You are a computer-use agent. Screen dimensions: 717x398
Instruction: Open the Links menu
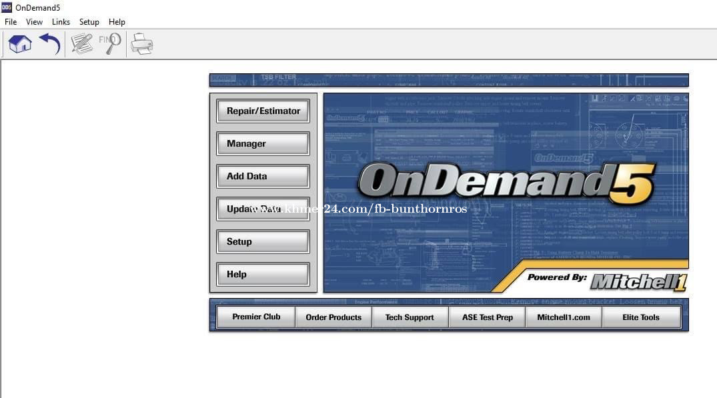pos(61,22)
